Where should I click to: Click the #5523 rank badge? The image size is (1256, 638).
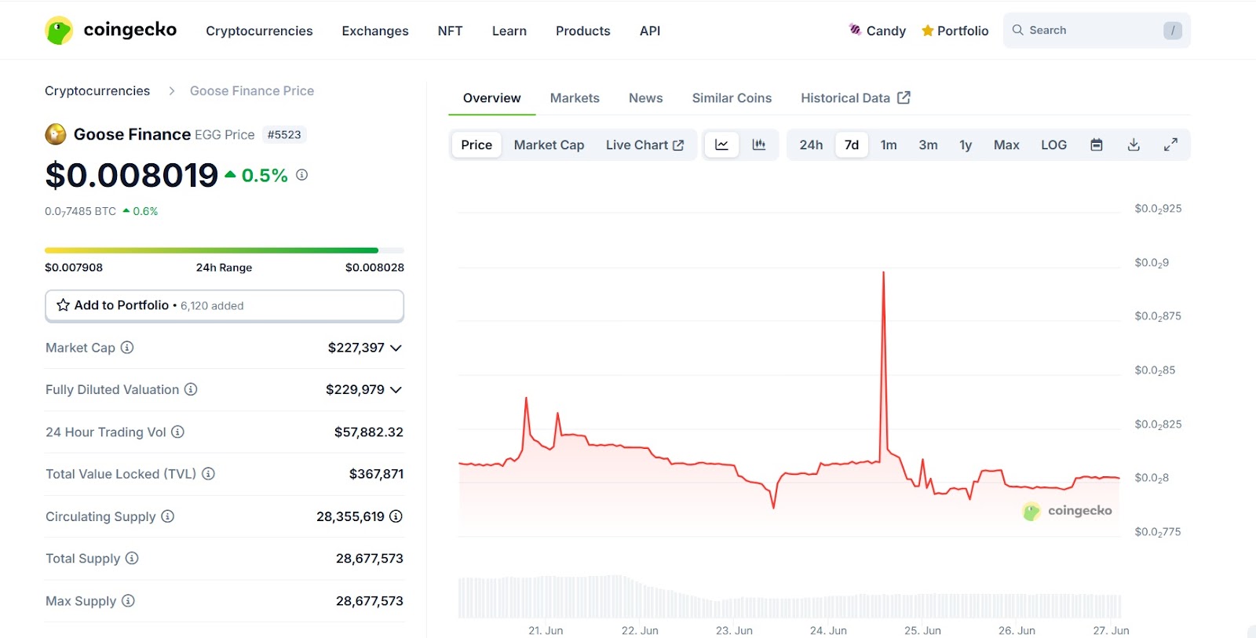[x=284, y=134]
